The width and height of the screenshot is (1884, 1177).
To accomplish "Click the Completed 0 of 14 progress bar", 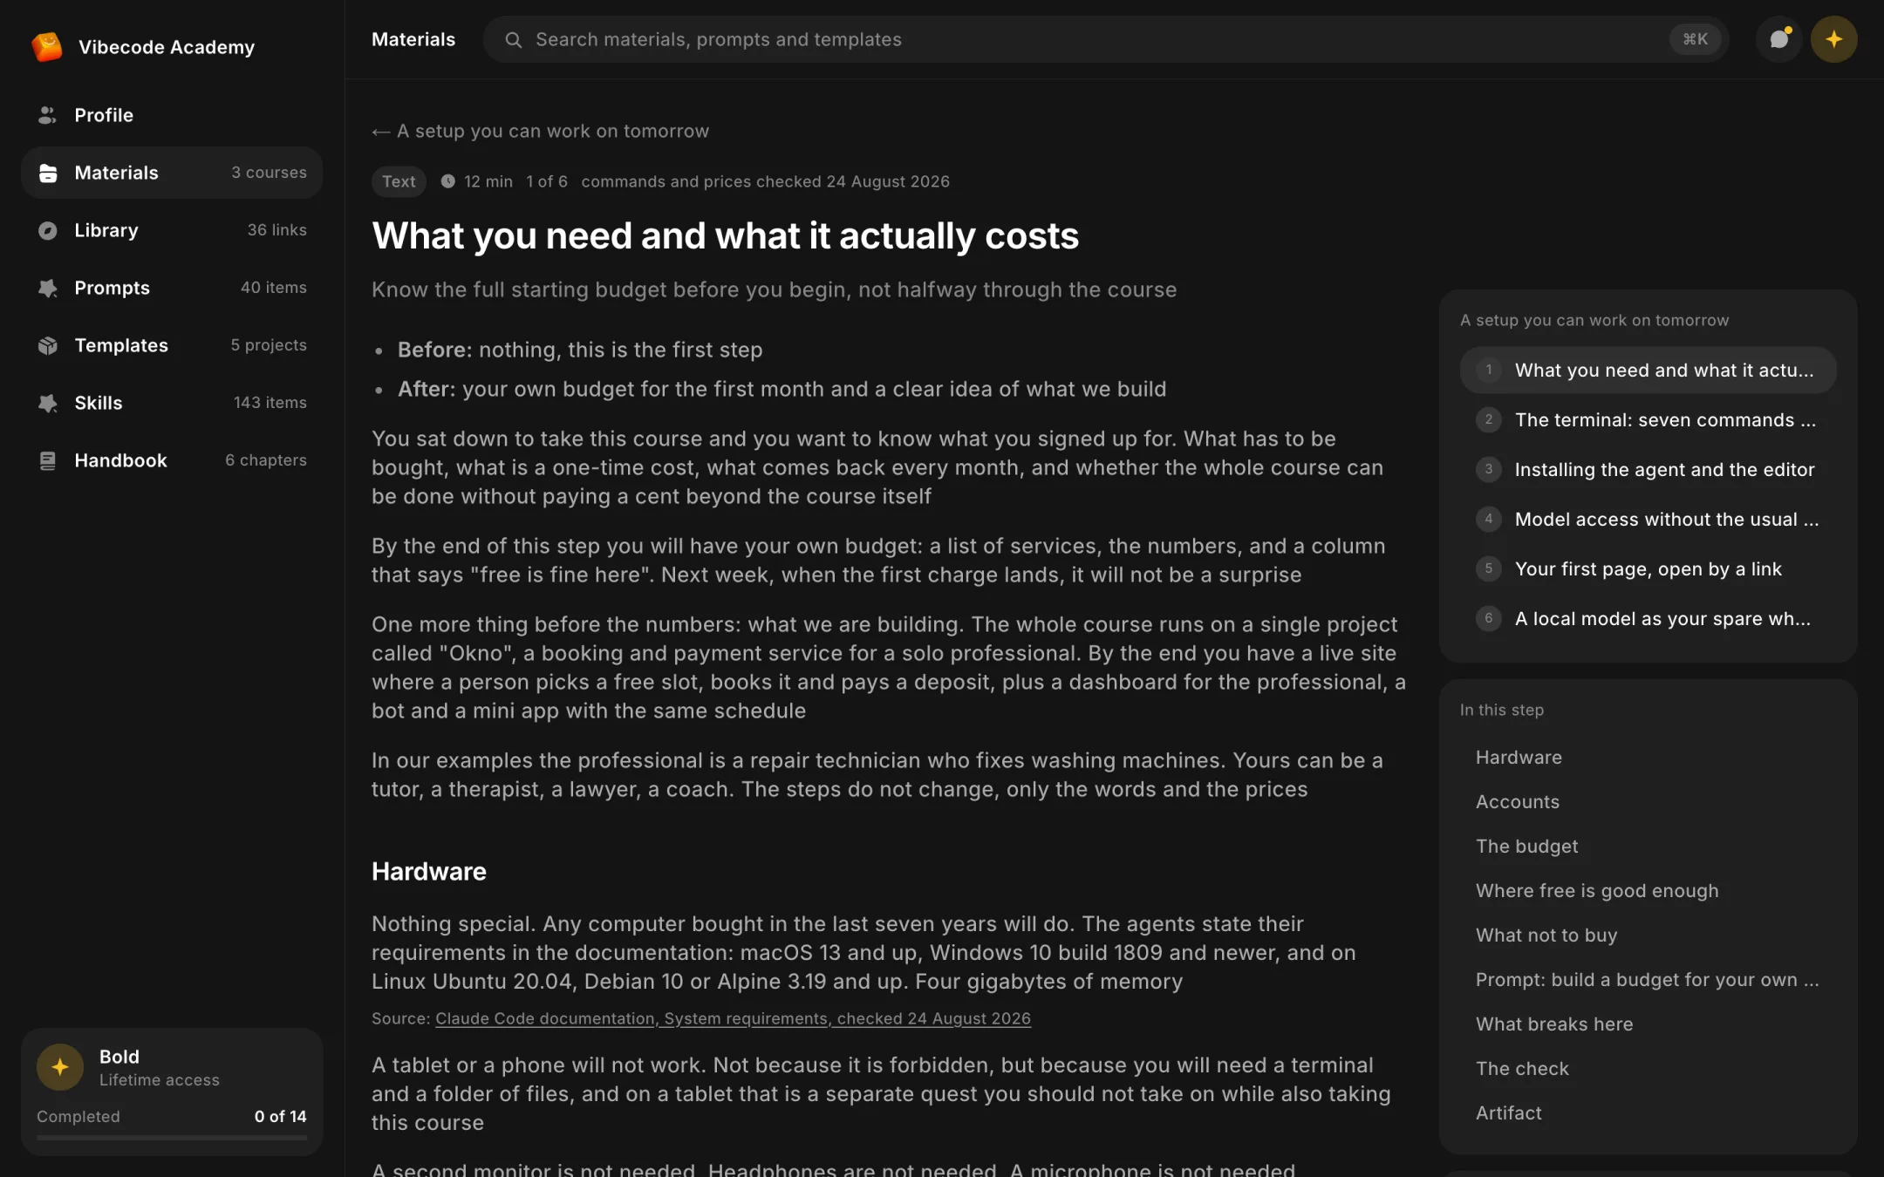I will (172, 1137).
